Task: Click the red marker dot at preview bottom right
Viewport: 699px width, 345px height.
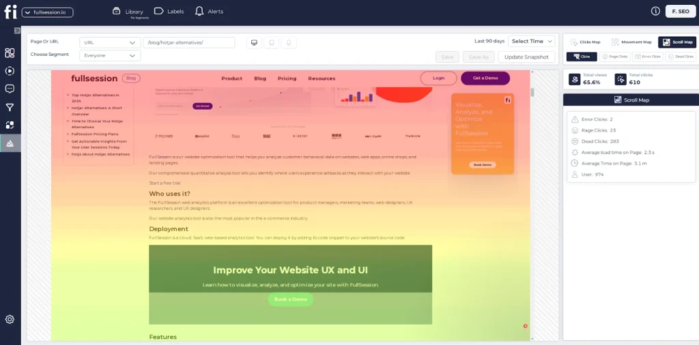Action: [525, 327]
